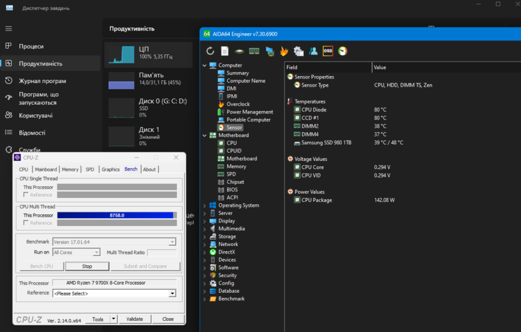Open Користувачі in Task Manager sidebar
The width and height of the screenshot is (521, 332).
(x=51, y=115)
